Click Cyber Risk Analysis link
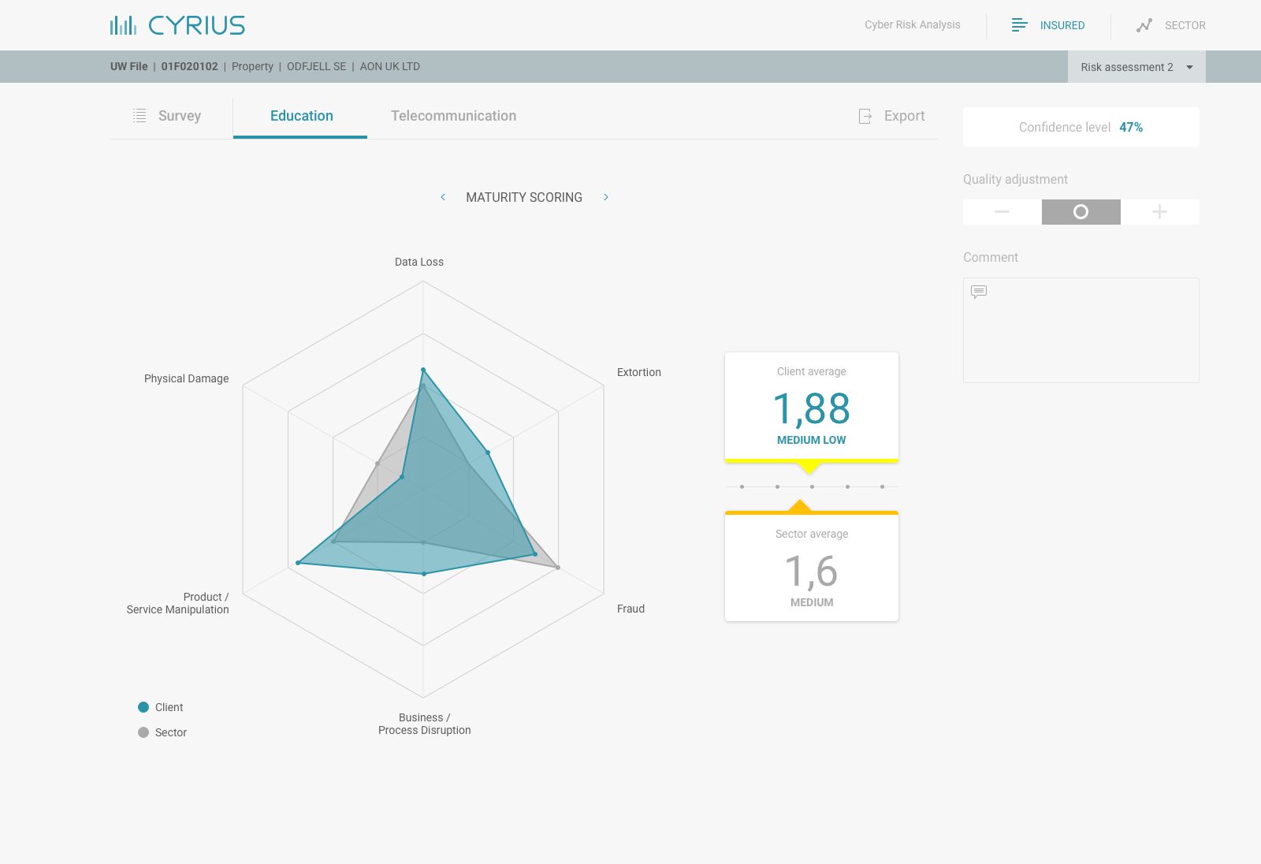 (913, 24)
